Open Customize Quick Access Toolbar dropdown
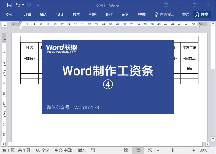Screen dimensions: 216x154 click(38, 6)
